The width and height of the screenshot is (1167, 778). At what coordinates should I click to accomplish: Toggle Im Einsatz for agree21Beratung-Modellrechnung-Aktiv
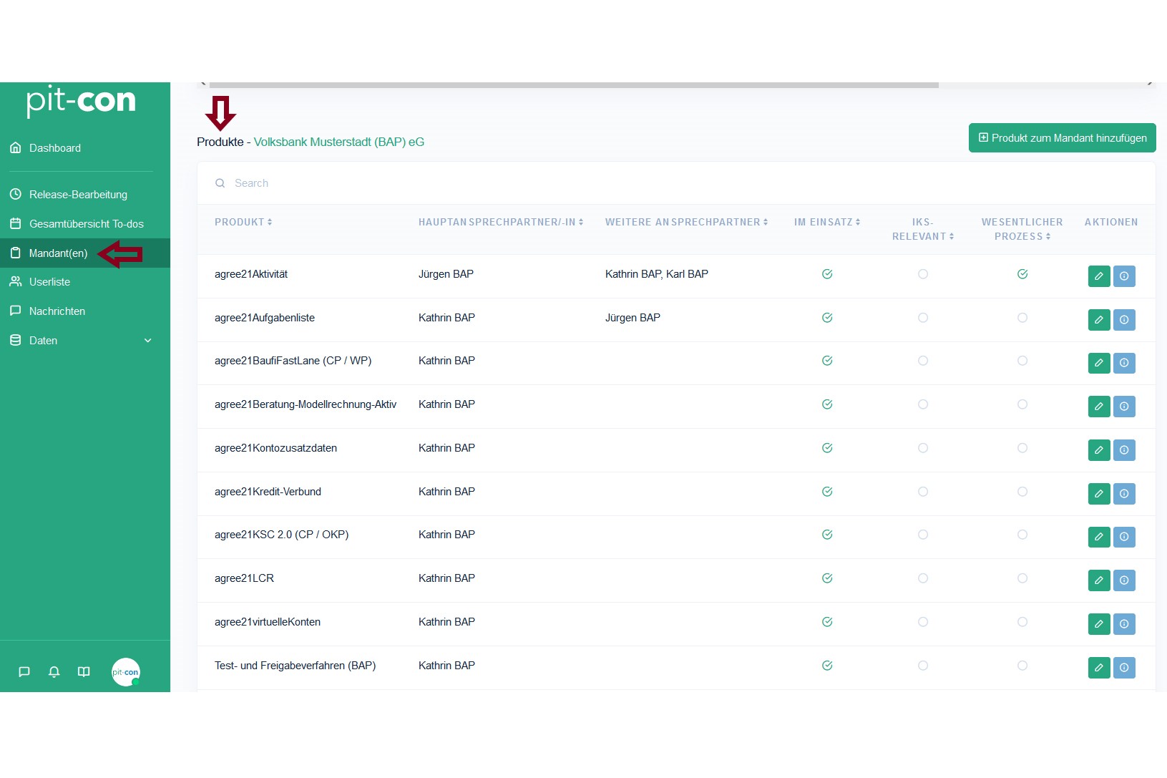(x=827, y=404)
